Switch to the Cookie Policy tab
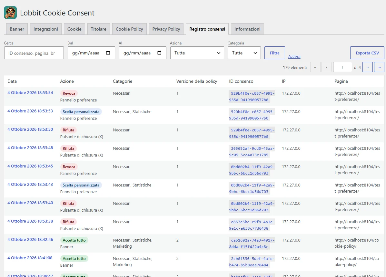Screen dimensions: 386x277 [130, 29]
